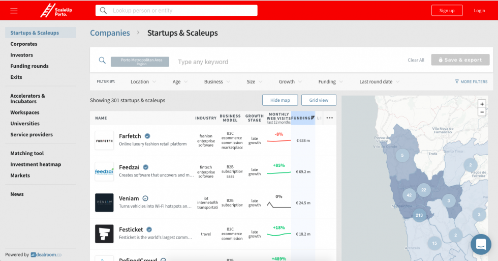The width and height of the screenshot is (498, 261).
Task: Click Save & export button
Action: (x=460, y=60)
